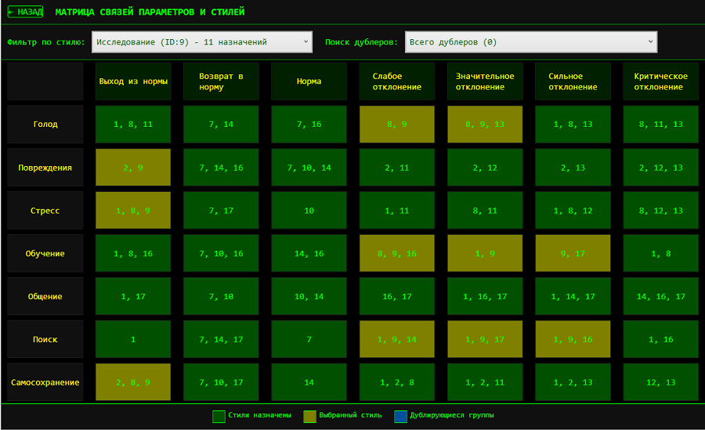Select Голод cell under Слабое отклонение

coord(396,125)
